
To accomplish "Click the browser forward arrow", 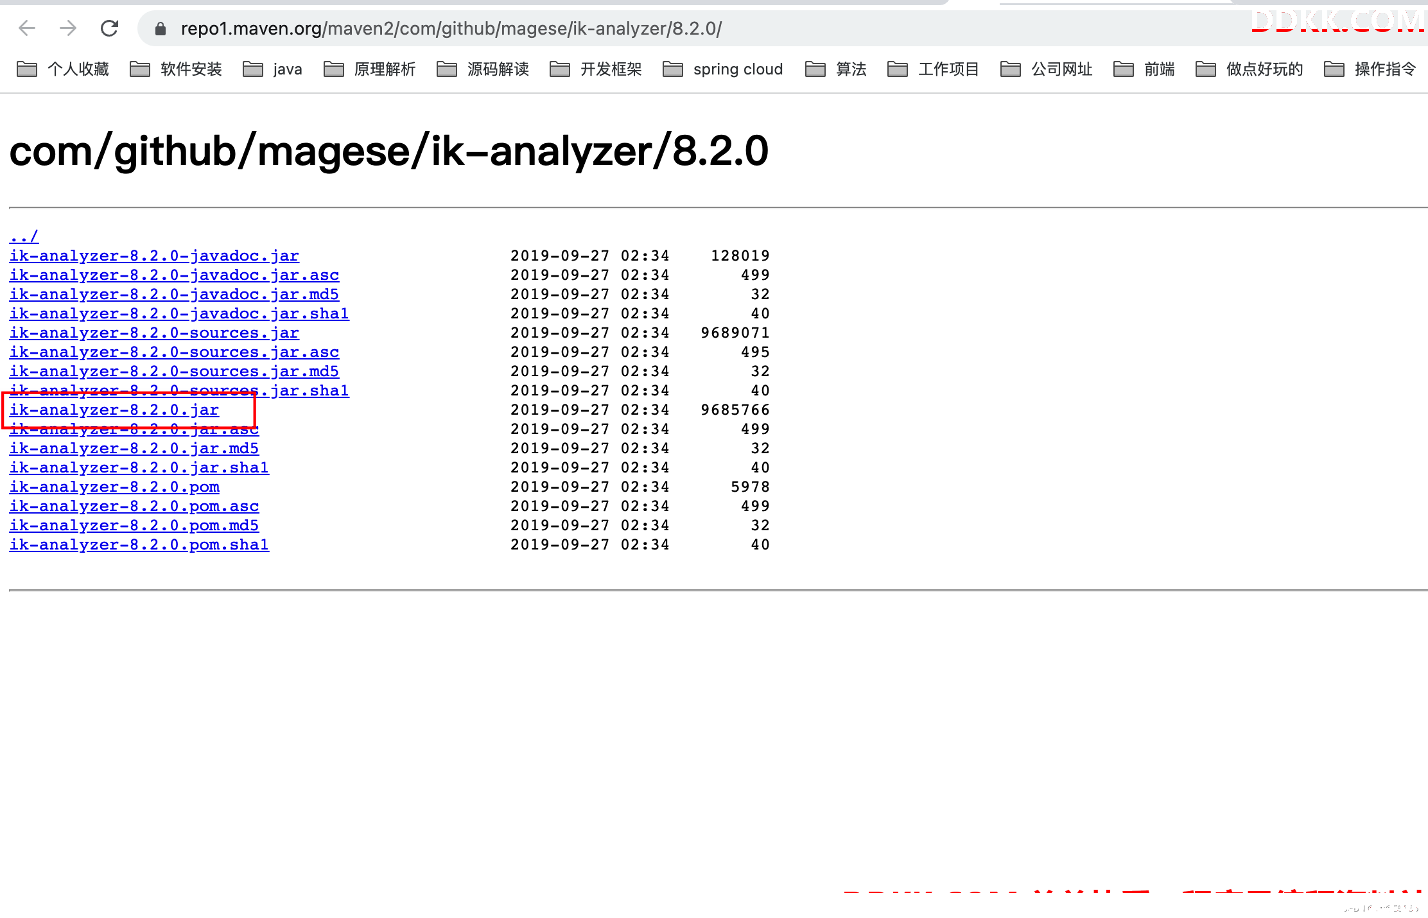I will point(68,28).
